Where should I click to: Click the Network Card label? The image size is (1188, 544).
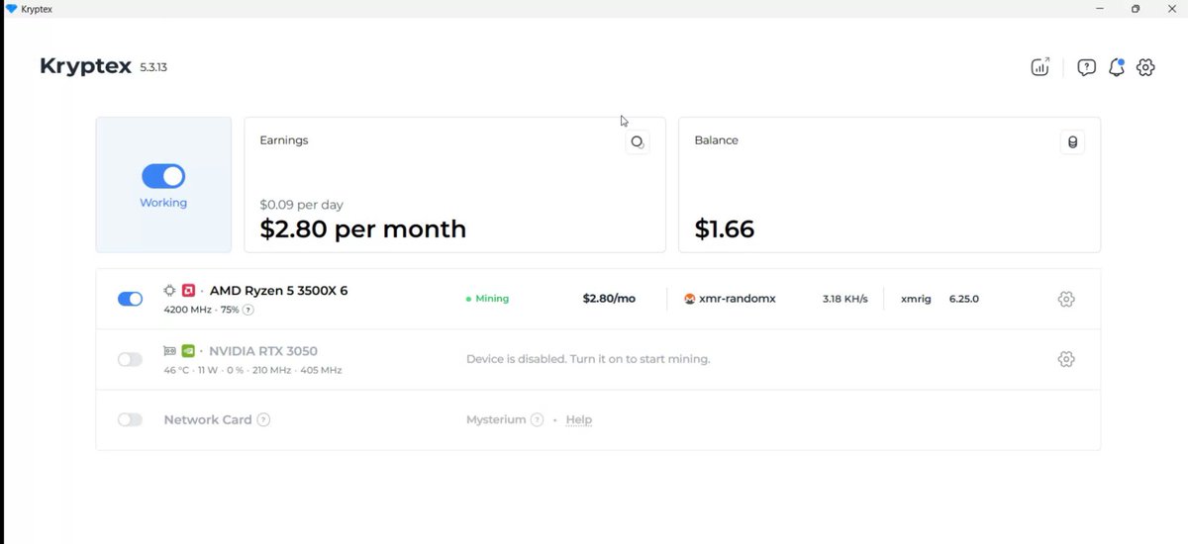point(208,419)
